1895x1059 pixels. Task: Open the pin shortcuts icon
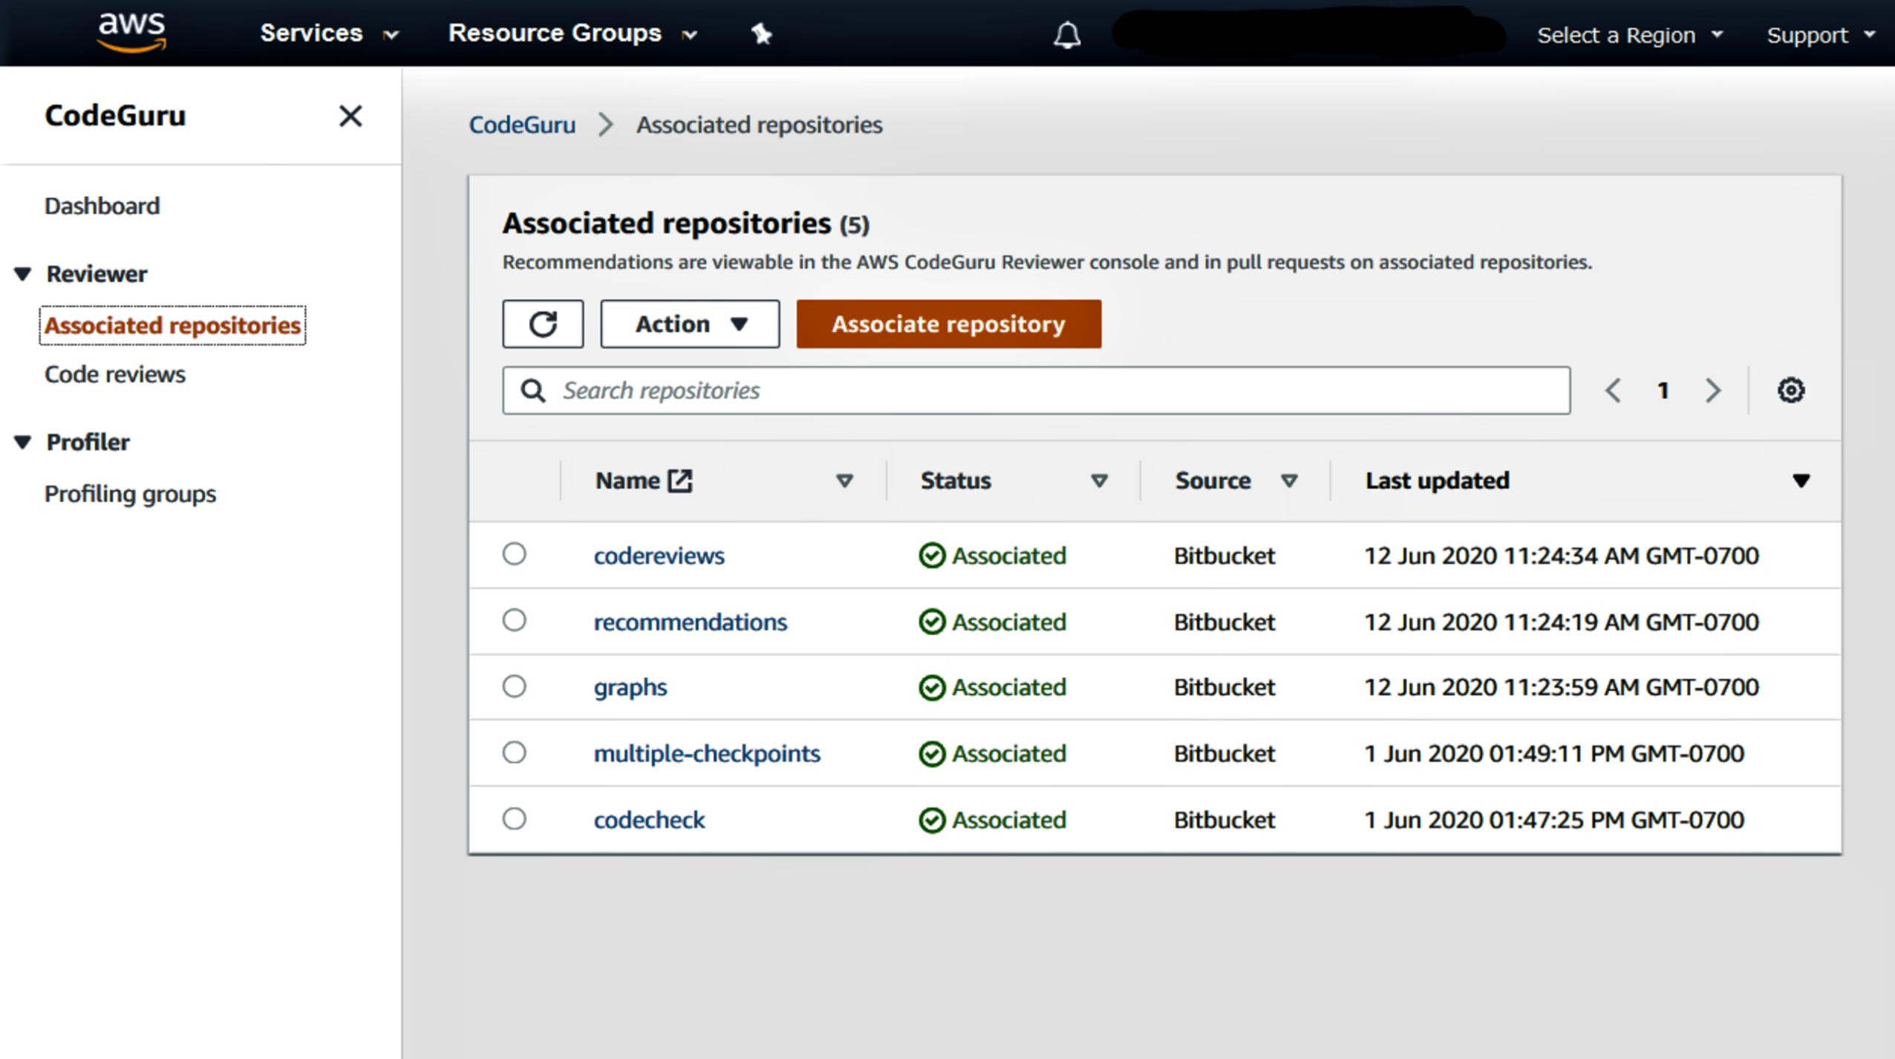(761, 34)
